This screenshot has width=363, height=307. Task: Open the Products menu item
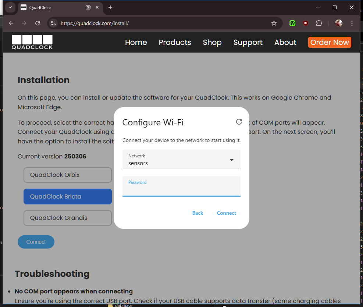click(175, 42)
